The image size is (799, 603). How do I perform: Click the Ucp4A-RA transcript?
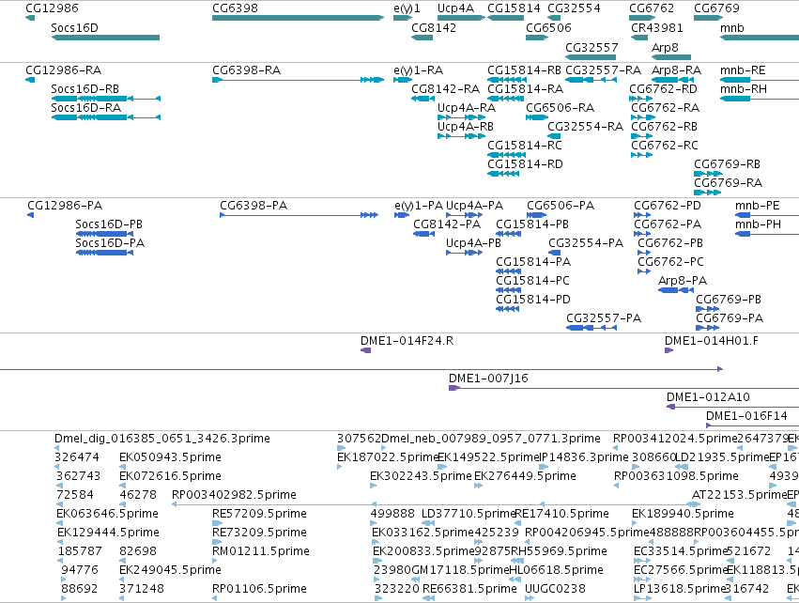pyautogui.click(x=462, y=117)
